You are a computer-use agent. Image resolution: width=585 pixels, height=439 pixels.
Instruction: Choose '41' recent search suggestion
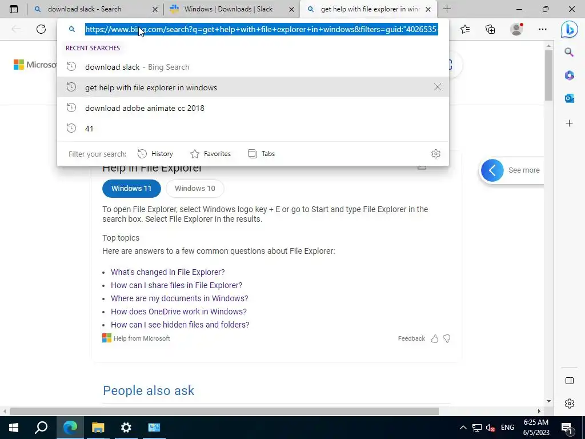(253, 129)
